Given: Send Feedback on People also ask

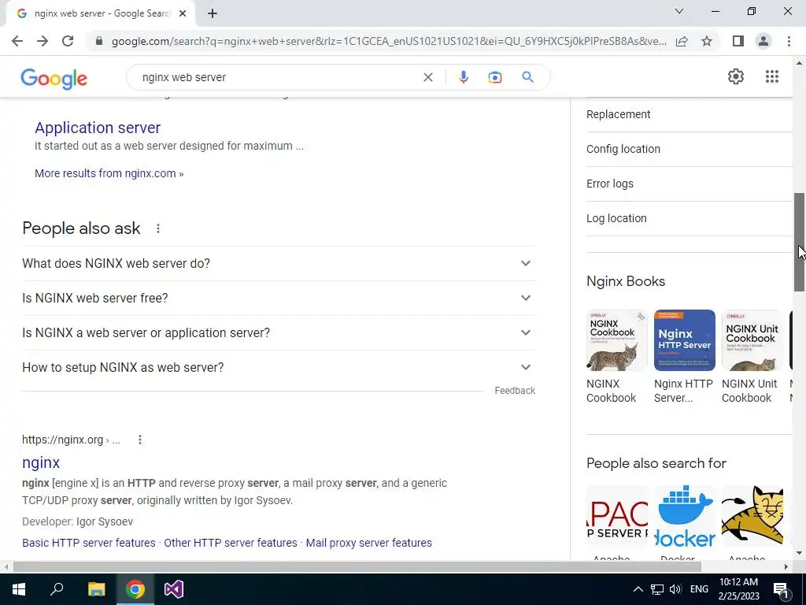Looking at the screenshot, I should tap(515, 391).
